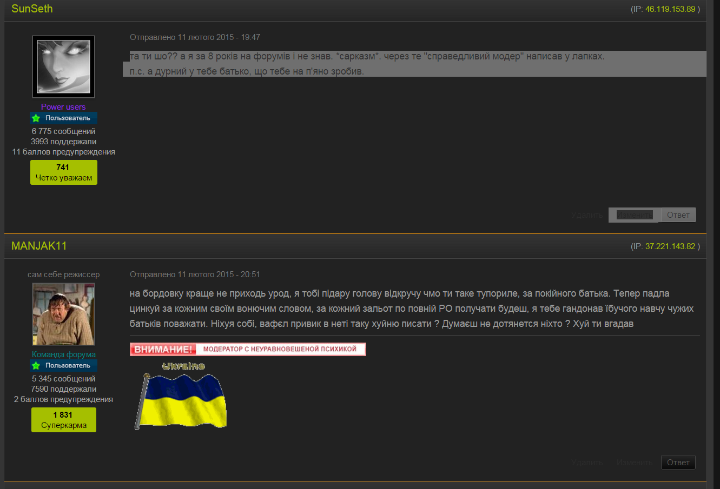720x489 pixels.
Task: Click Удалить under MANJAK11's post
Action: pos(587,462)
